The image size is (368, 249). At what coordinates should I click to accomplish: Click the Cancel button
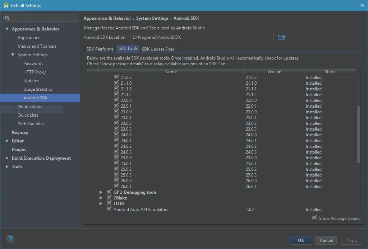326,240
